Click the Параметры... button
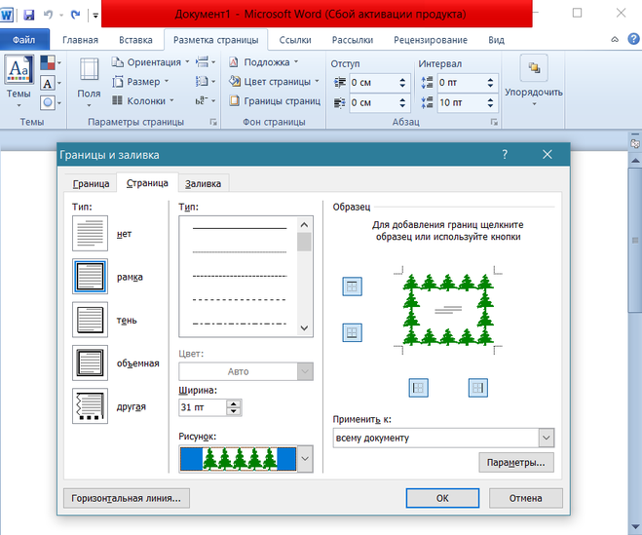Screen dimensions: 642x535 coord(516,462)
